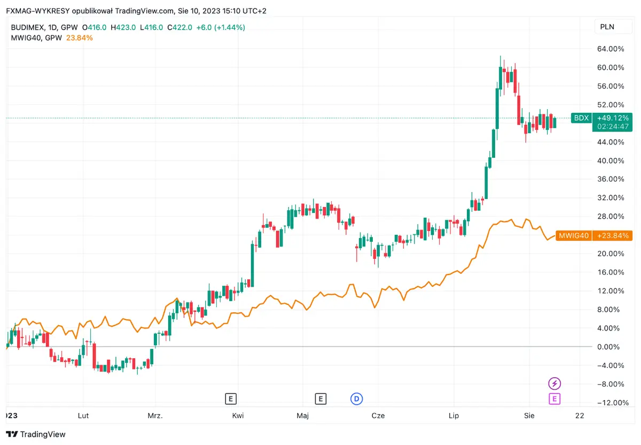Click the Lip label on time axis
Image resolution: width=641 pixels, height=445 pixels.
(x=454, y=416)
